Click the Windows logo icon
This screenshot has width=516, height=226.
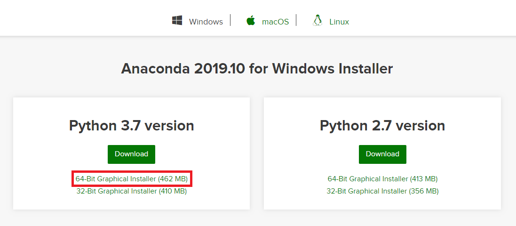point(177,20)
